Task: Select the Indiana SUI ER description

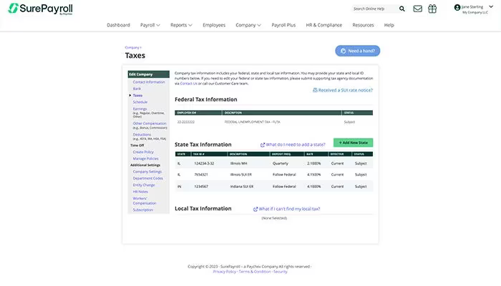Action: click(242, 187)
